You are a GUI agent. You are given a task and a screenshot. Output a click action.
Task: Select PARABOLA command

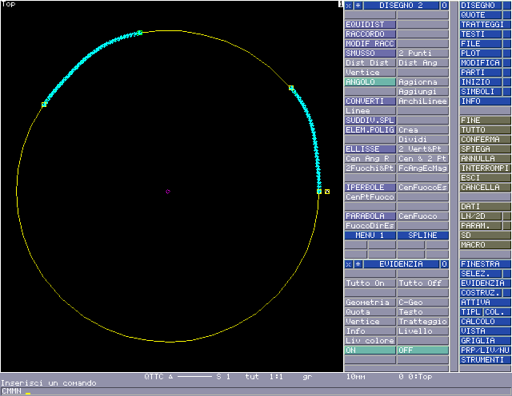370,216
